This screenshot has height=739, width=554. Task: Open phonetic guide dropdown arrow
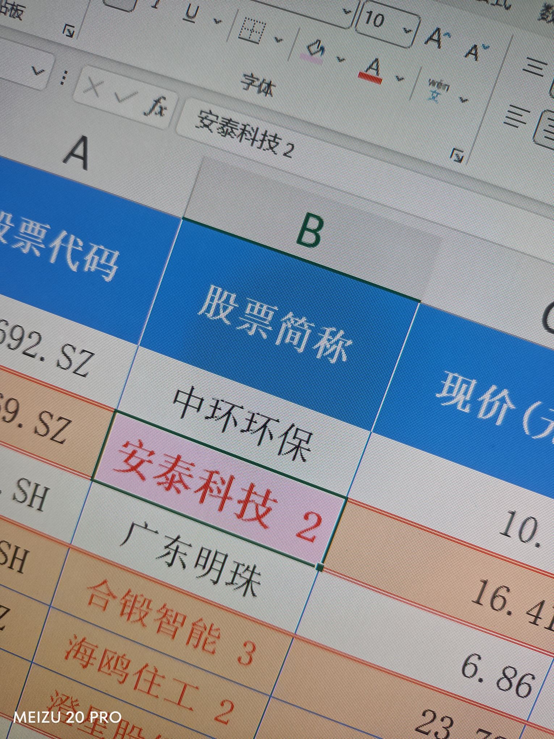463,100
